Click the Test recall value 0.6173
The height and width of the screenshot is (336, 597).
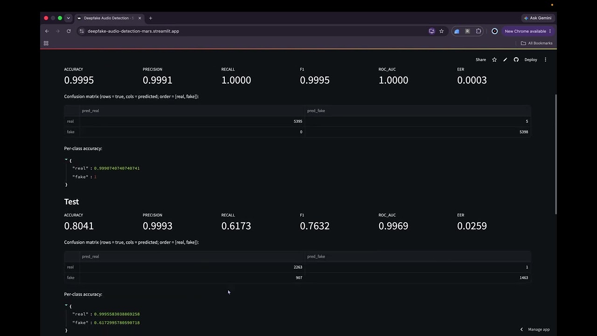(236, 226)
